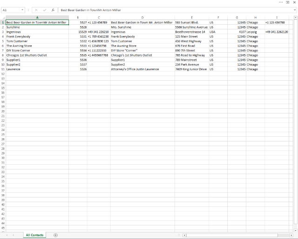Open the Name Box dropdown arrow
This screenshot has height=239, width=298.
(22, 10)
